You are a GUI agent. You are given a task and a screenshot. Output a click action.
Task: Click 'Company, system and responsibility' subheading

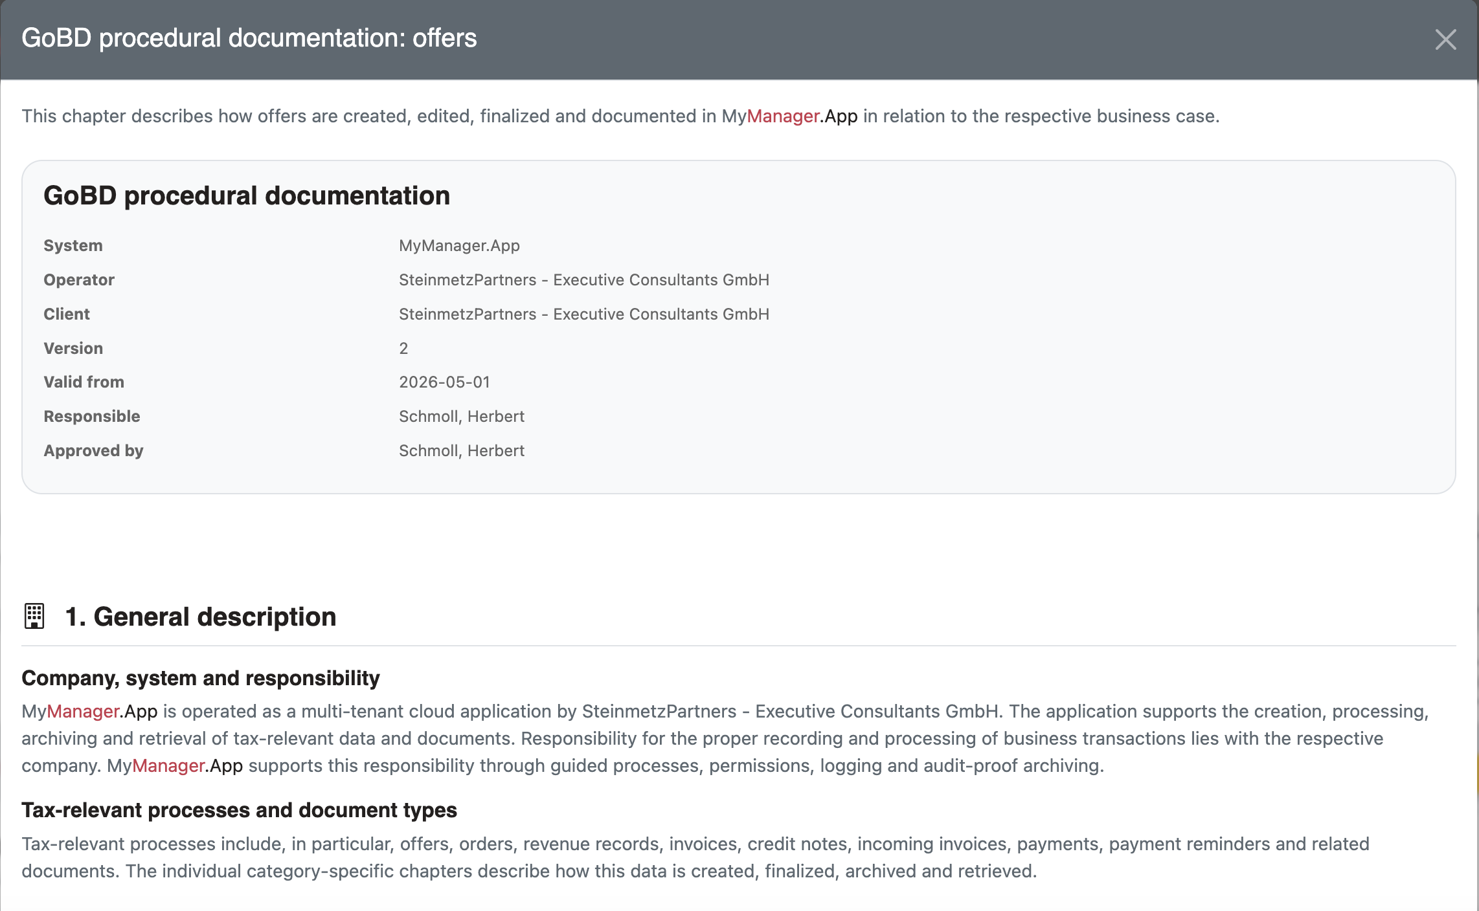201,678
